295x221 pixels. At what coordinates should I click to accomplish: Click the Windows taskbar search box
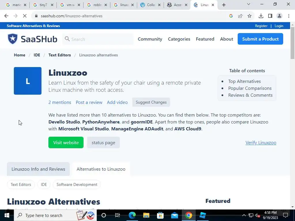pyautogui.click(x=55, y=215)
